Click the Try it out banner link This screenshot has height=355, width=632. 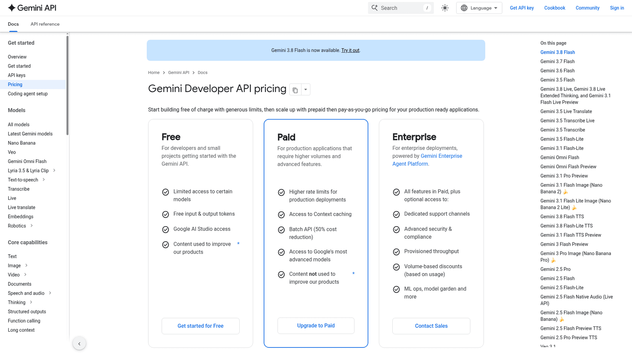coord(350,50)
